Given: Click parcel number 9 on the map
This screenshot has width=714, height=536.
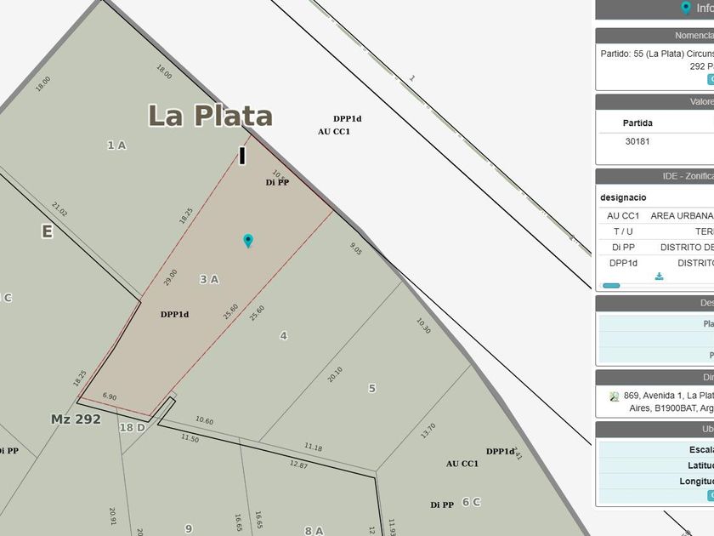Looking at the screenshot, I should tap(189, 528).
